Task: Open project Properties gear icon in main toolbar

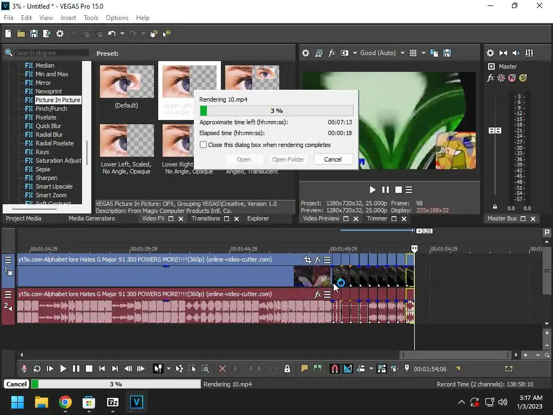Action: pyautogui.click(x=60, y=34)
